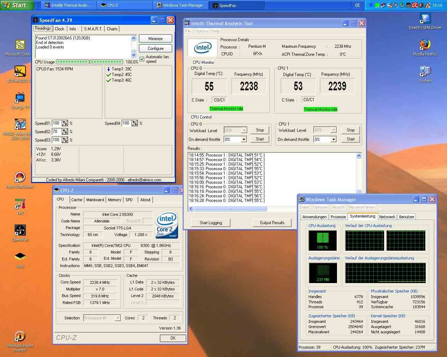
Task: Adjust Speed04 spinner in SpeedFan
Action: (135, 123)
